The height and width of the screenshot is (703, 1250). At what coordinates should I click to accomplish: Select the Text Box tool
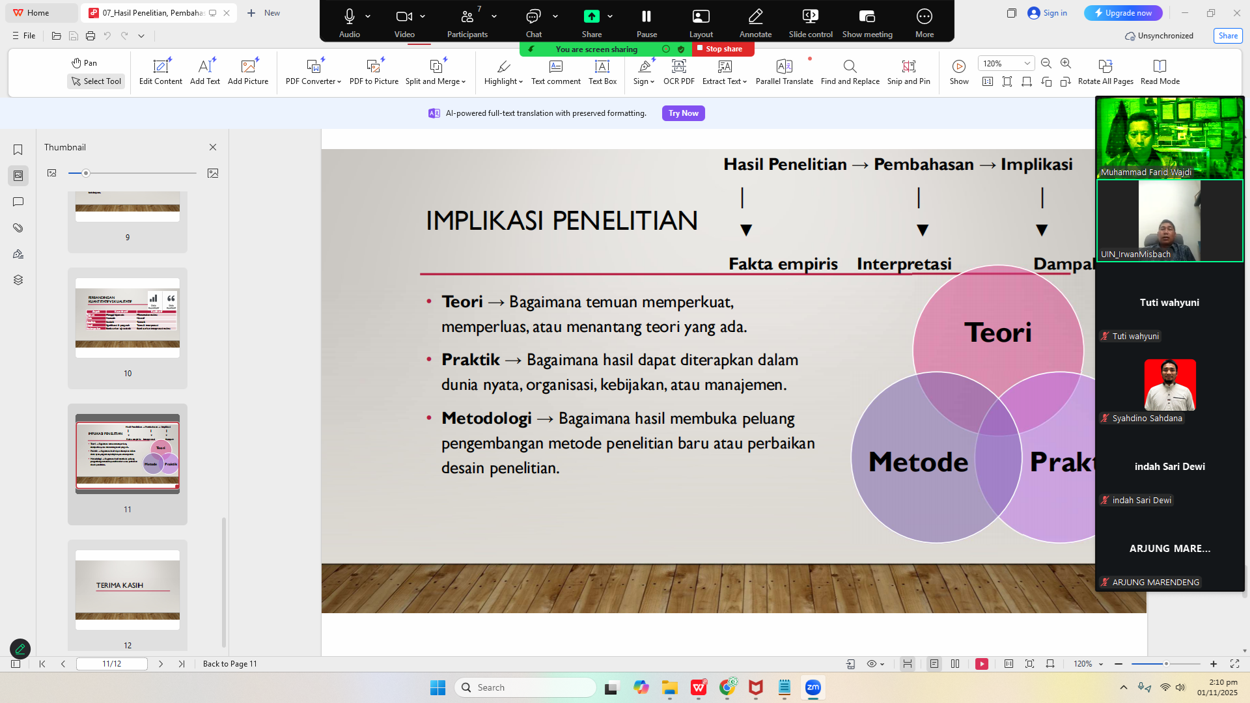[x=602, y=72]
